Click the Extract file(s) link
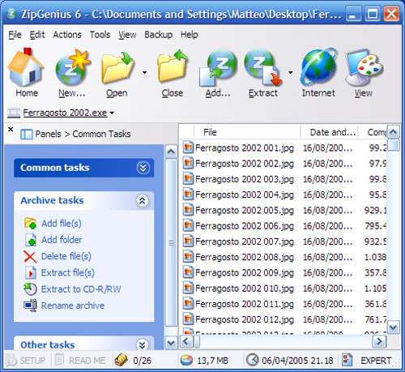 pos(68,272)
